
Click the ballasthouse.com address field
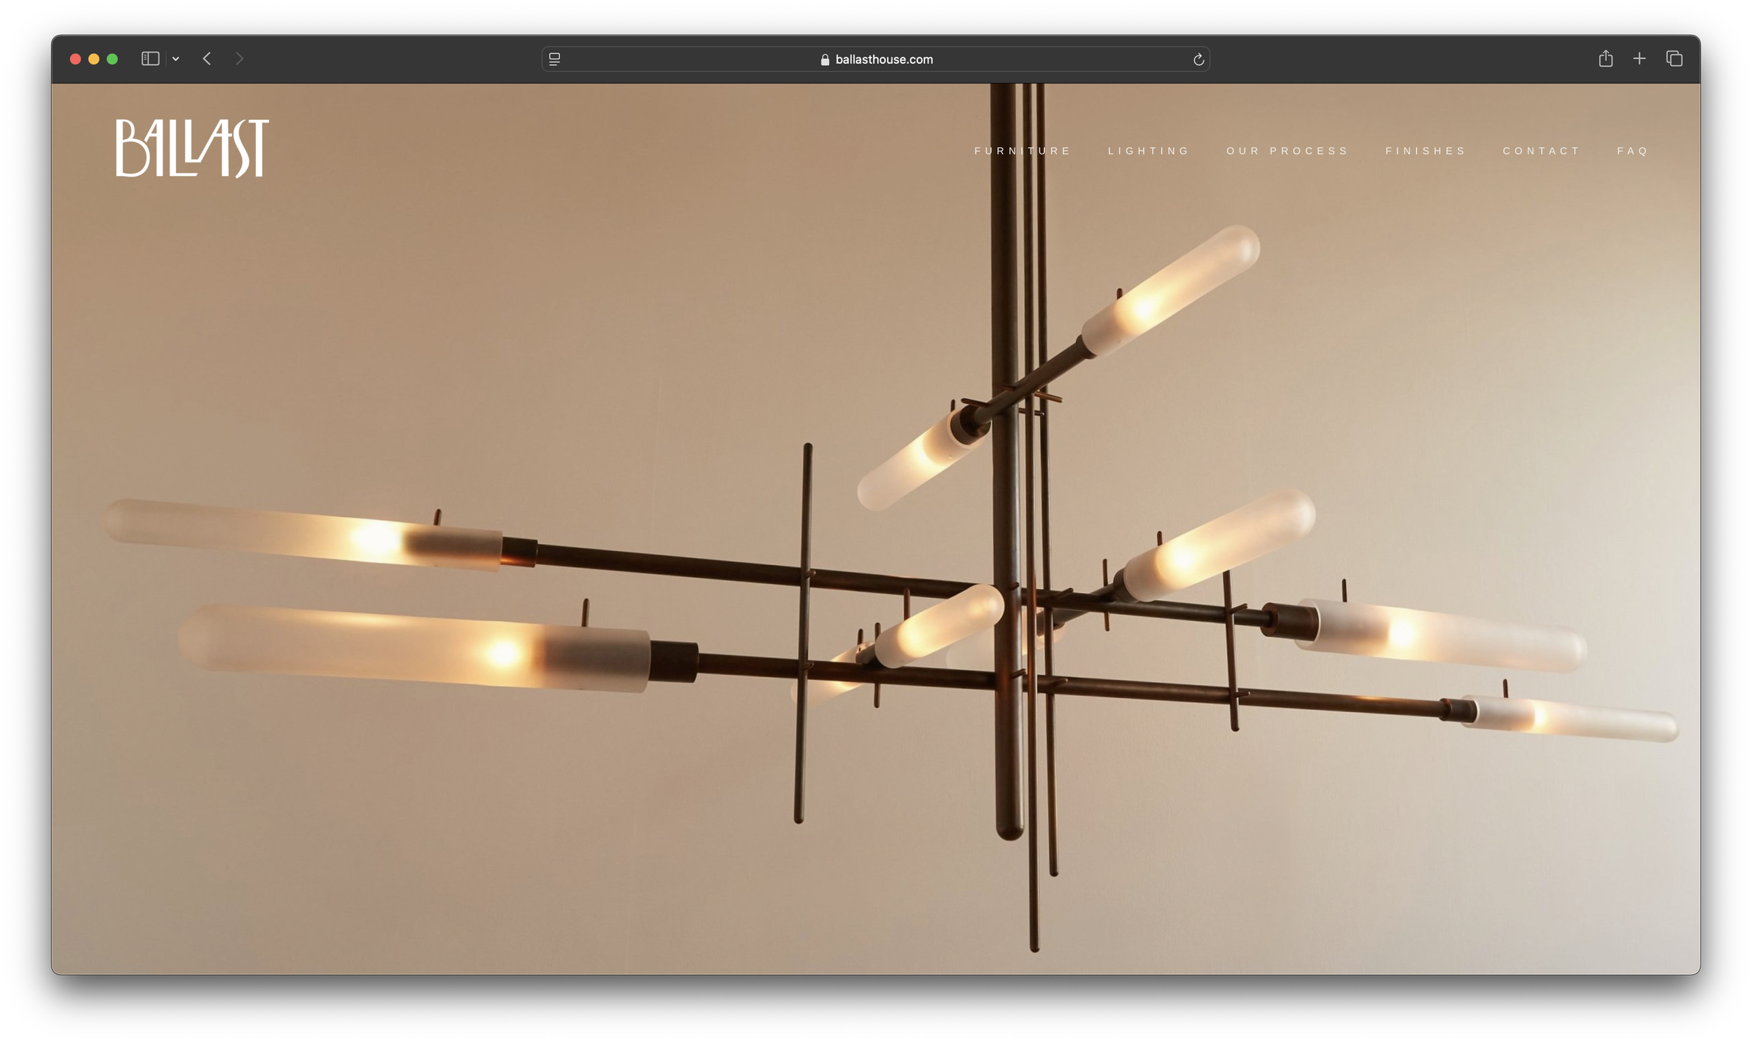click(884, 60)
